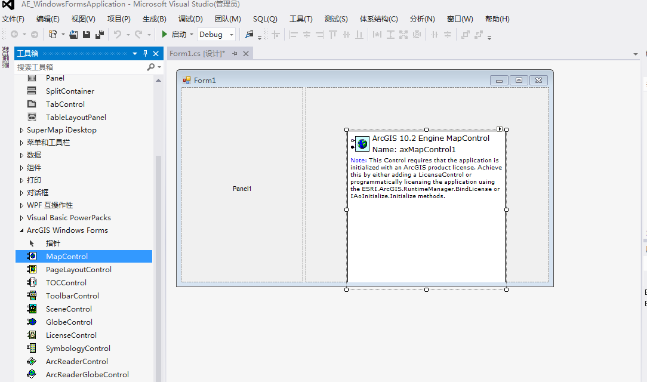The height and width of the screenshot is (382, 647).
Task: Open the 项目(P) menu
Action: [x=119, y=19]
